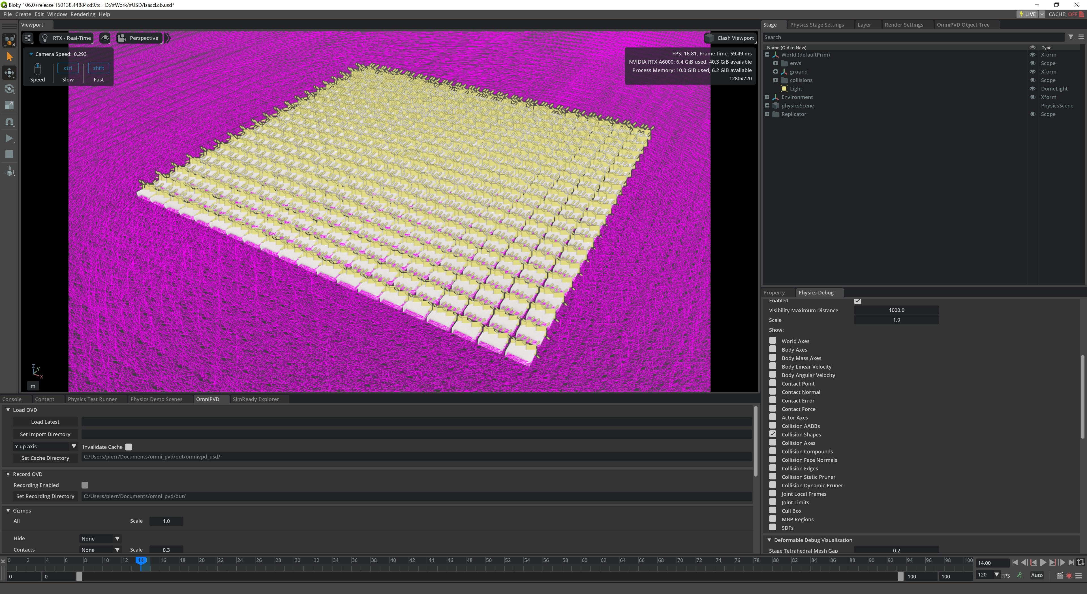Uncheck the Collision Shapes checkbox

click(x=773, y=434)
